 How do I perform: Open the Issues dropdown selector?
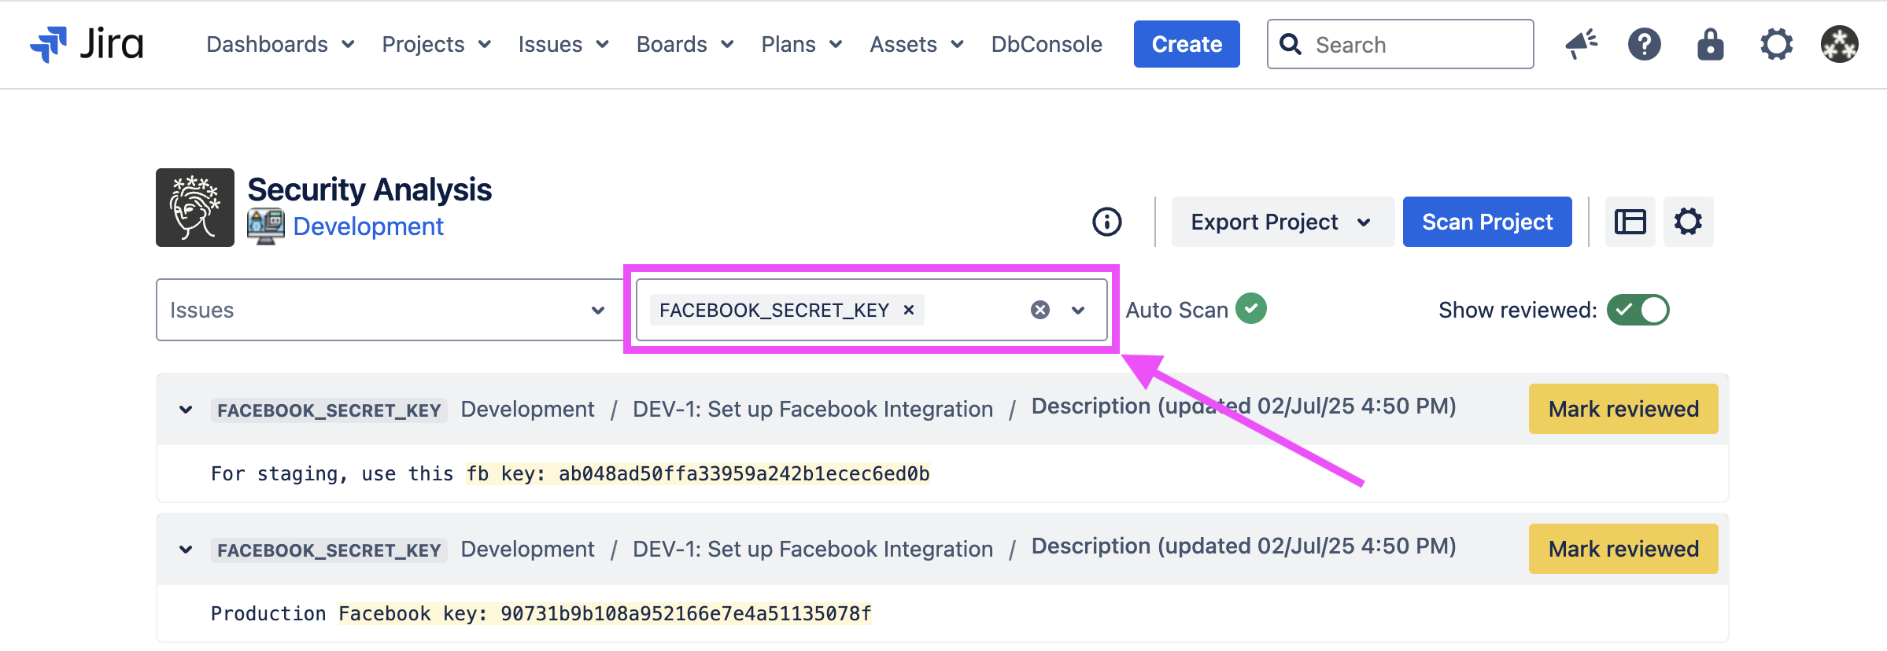click(390, 310)
